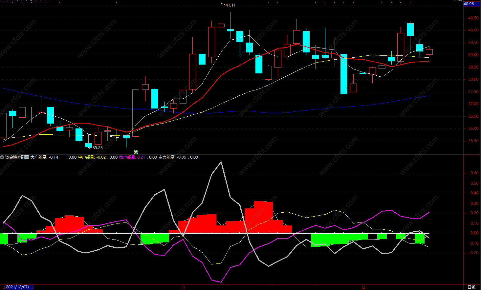
Task: Click the 41.11 high price label
Action: pos(230,5)
